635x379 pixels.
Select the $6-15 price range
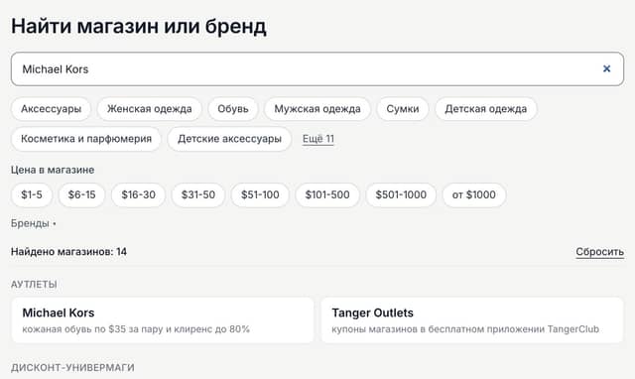(x=81, y=194)
